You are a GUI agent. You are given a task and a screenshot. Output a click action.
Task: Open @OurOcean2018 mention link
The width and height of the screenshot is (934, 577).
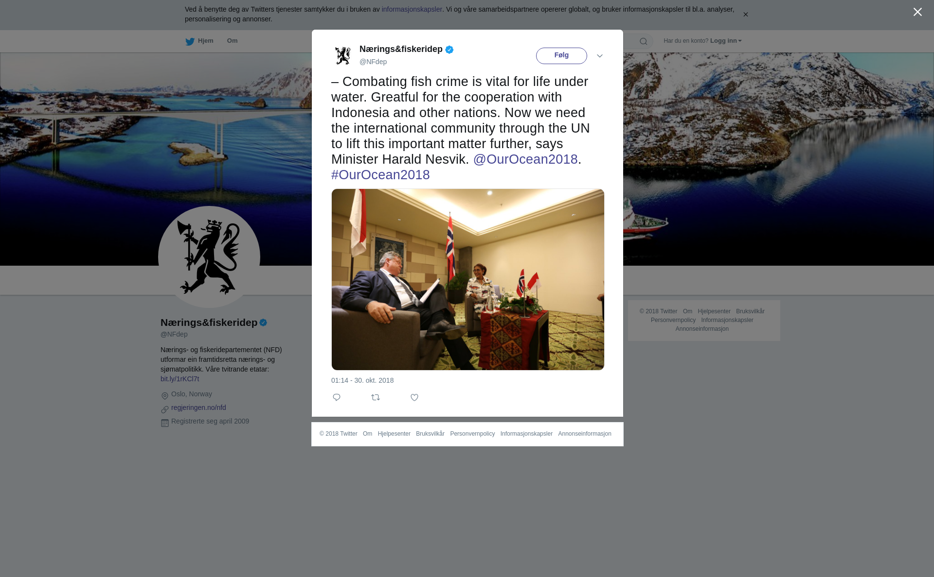525,159
